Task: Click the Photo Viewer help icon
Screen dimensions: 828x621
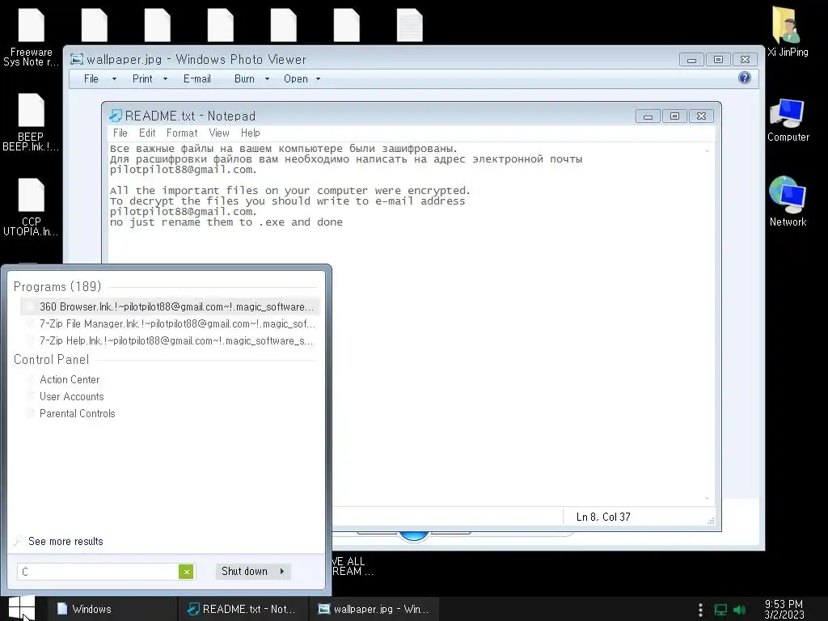Action: 744,78
